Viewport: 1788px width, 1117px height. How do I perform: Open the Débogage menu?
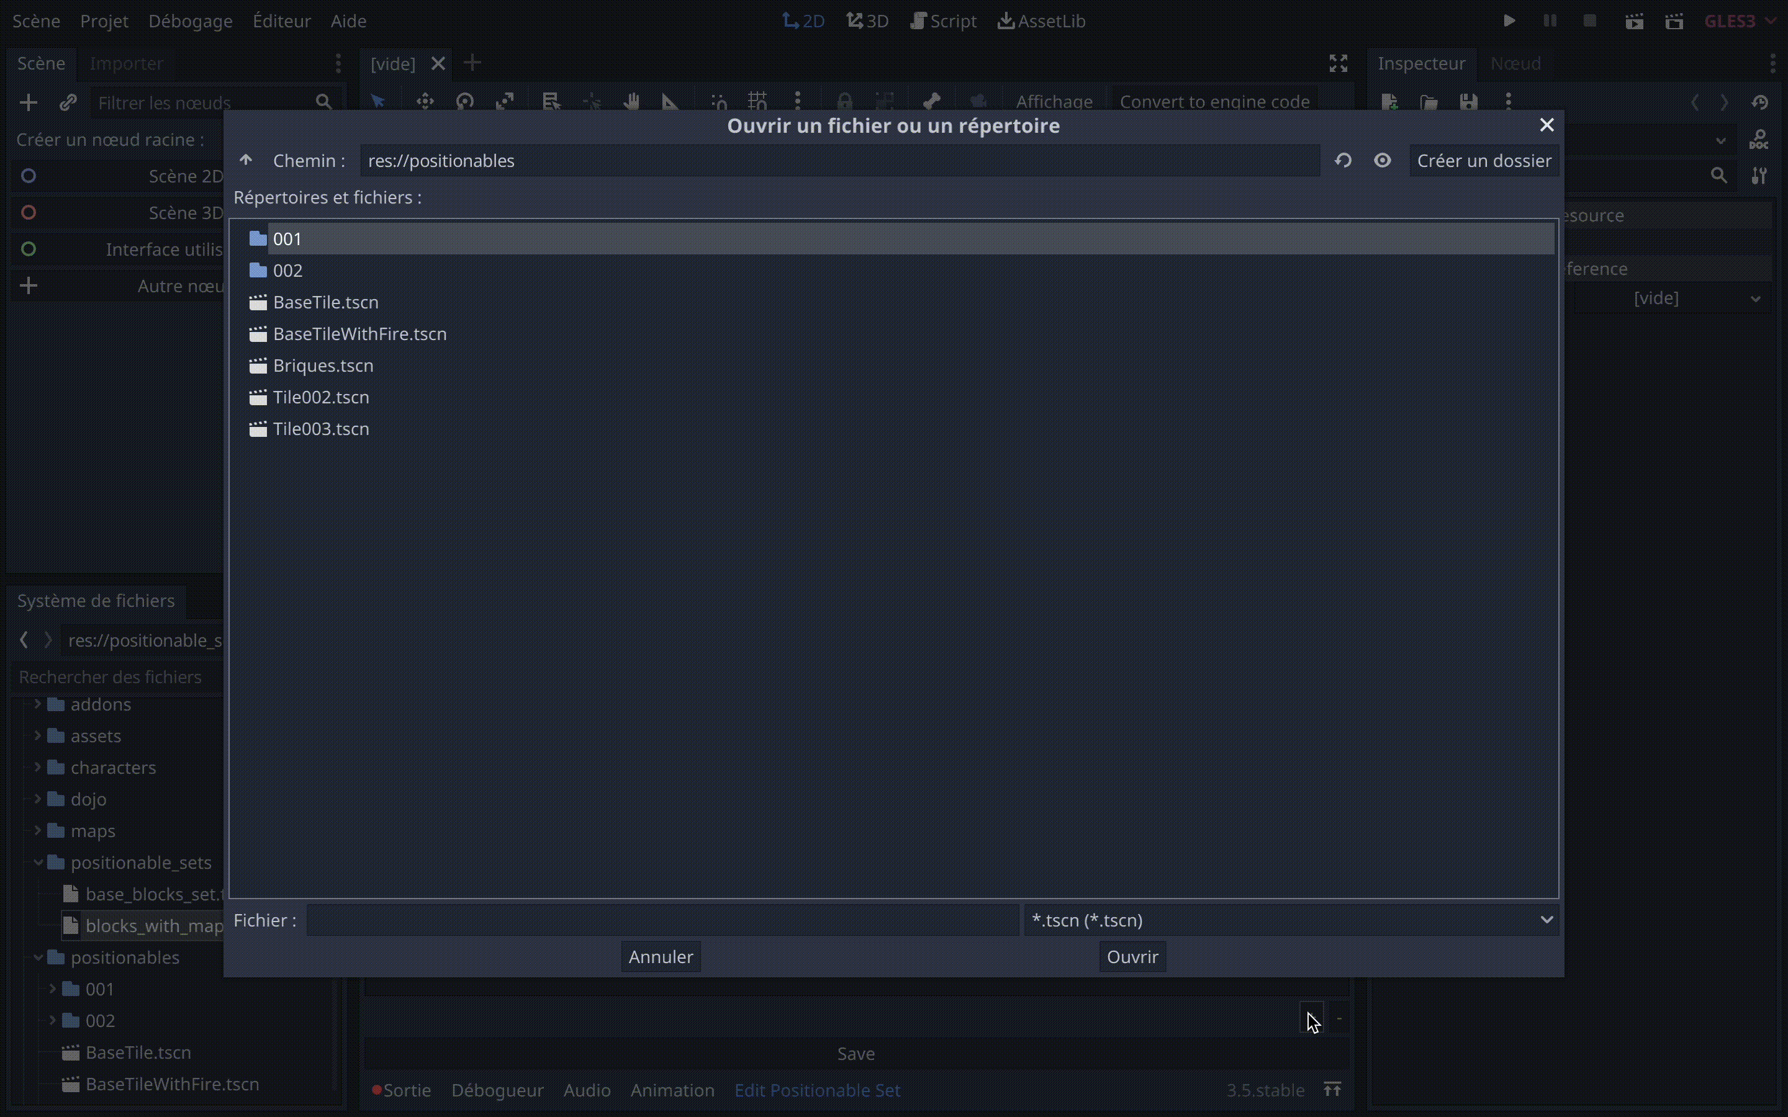click(x=190, y=20)
